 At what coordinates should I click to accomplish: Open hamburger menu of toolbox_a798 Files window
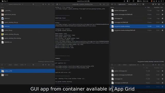[159, 4]
